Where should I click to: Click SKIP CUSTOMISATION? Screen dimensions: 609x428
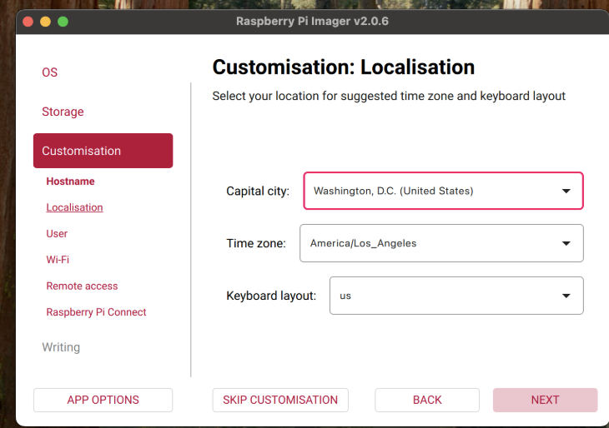pos(280,400)
